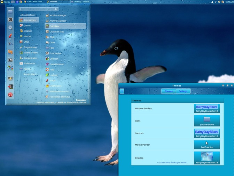Change the Desktop theme RainyDayBluesMint18

207,158
